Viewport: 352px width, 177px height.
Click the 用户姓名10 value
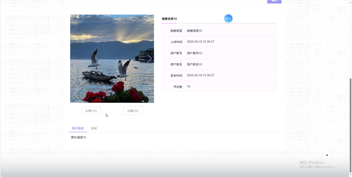point(195,64)
